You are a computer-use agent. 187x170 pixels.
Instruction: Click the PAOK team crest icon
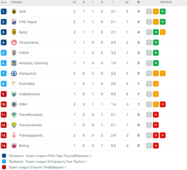(14, 53)
